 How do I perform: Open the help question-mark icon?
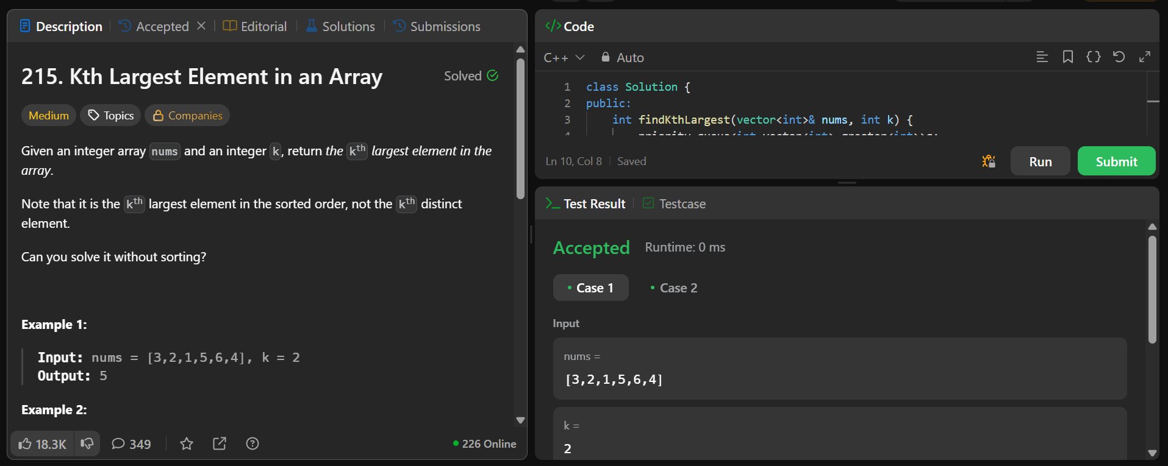click(253, 444)
